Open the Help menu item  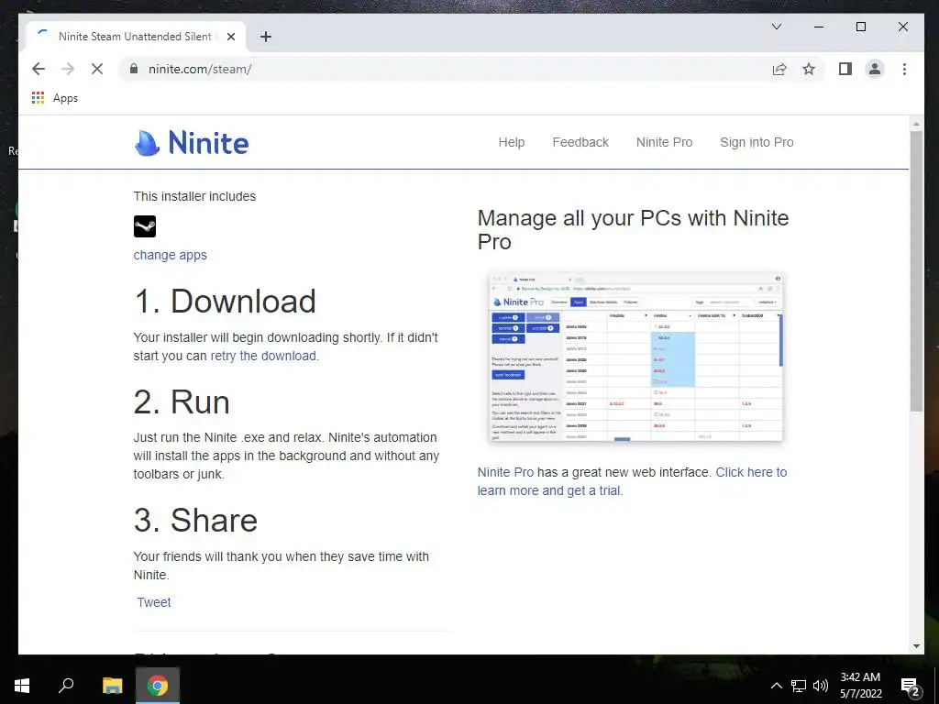(x=512, y=142)
